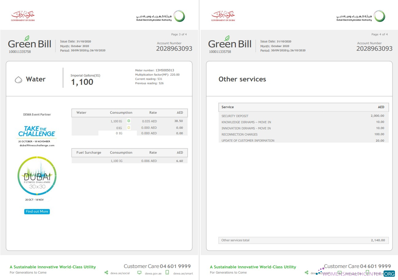
Task: Click the smartphone icon on page 4 footer
Action: pos(367,273)
